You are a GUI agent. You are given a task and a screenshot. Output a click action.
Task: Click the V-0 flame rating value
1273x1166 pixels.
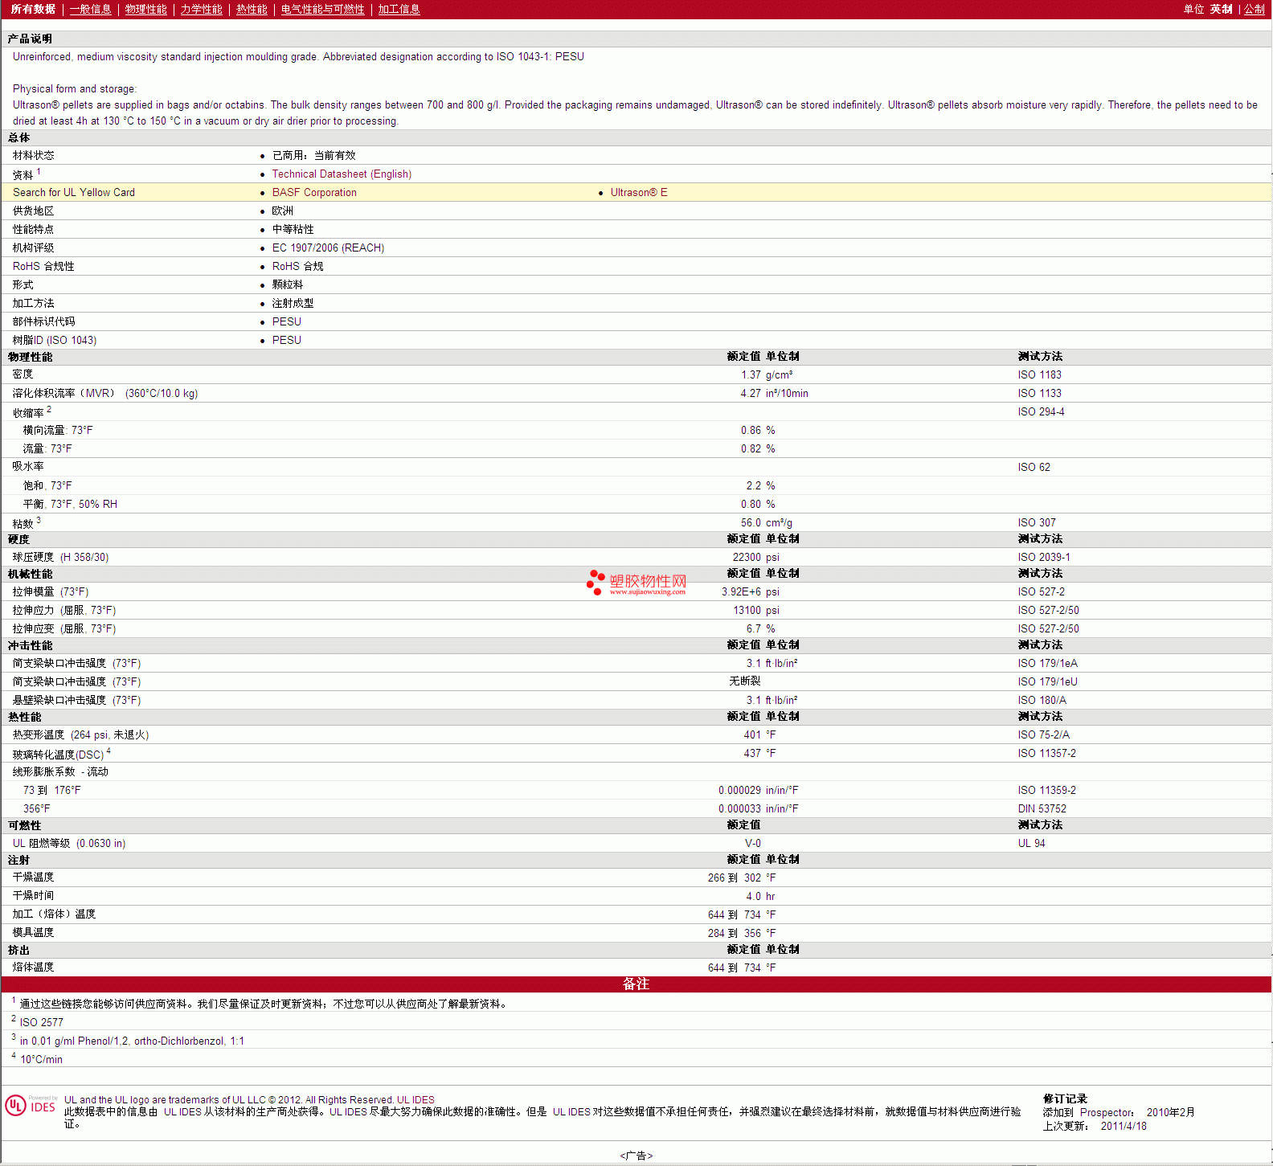(753, 844)
